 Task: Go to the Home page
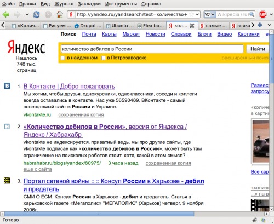(60, 14)
